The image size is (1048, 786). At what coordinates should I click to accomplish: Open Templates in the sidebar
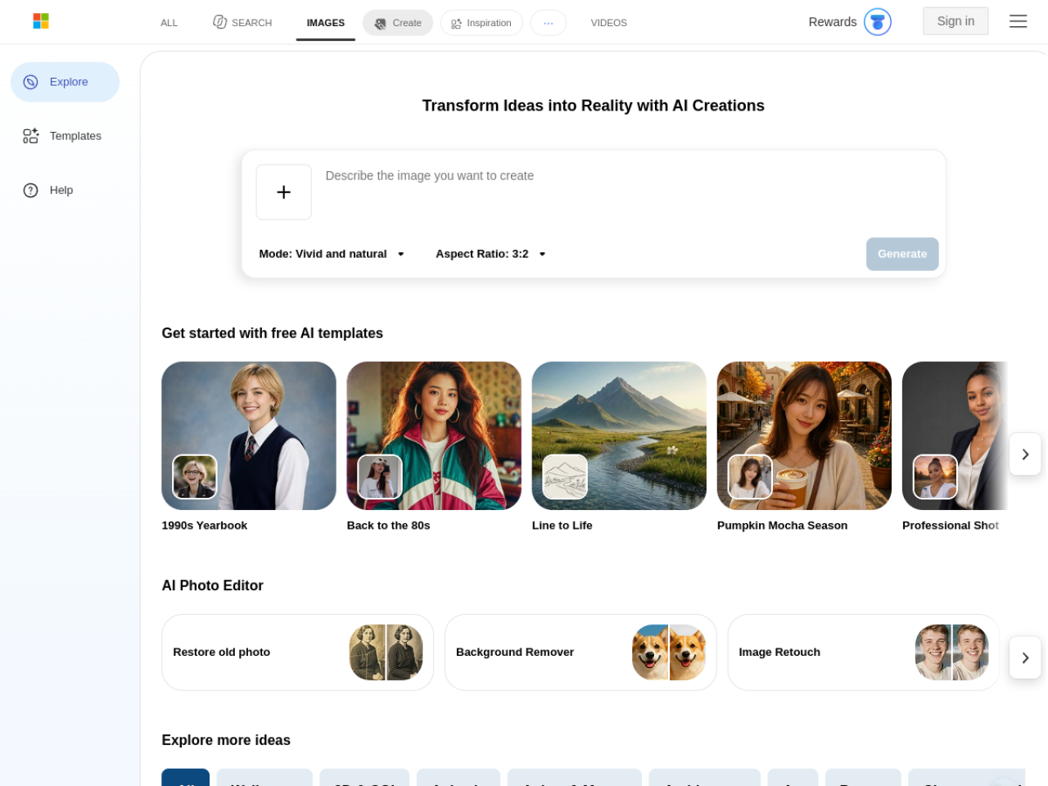pyautogui.click(x=65, y=136)
